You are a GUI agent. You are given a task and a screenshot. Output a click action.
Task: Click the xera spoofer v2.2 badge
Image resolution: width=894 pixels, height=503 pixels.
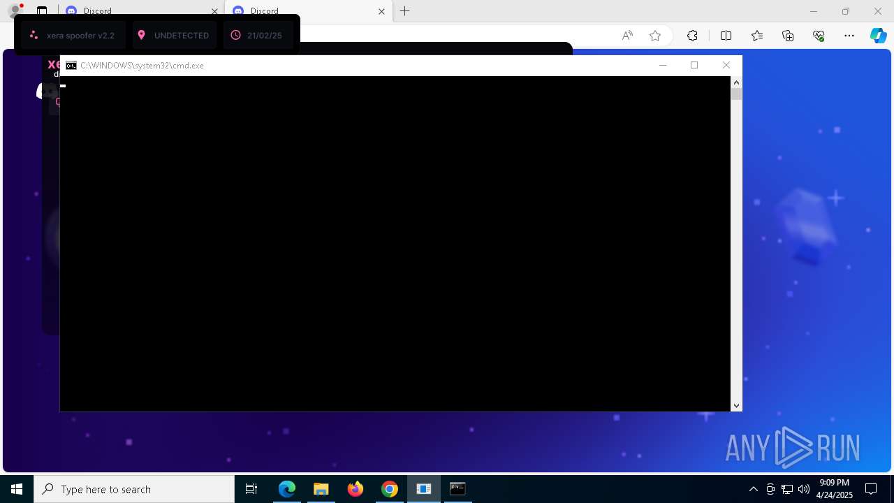coord(73,35)
